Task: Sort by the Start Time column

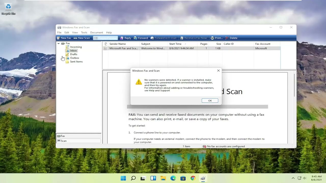Action: [182, 44]
